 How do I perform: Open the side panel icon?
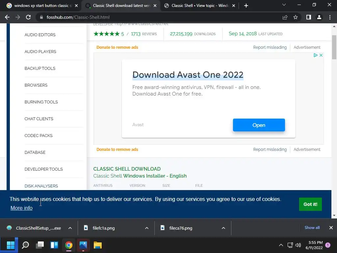click(x=309, y=17)
